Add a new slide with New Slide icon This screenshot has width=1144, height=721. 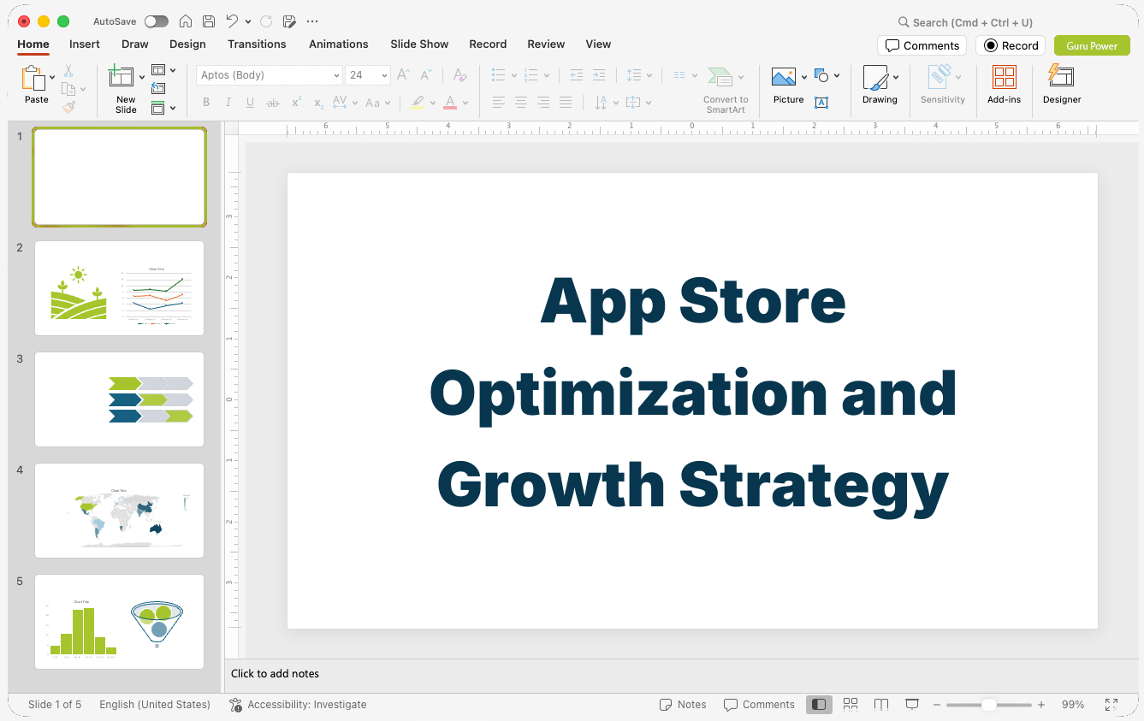(x=122, y=77)
